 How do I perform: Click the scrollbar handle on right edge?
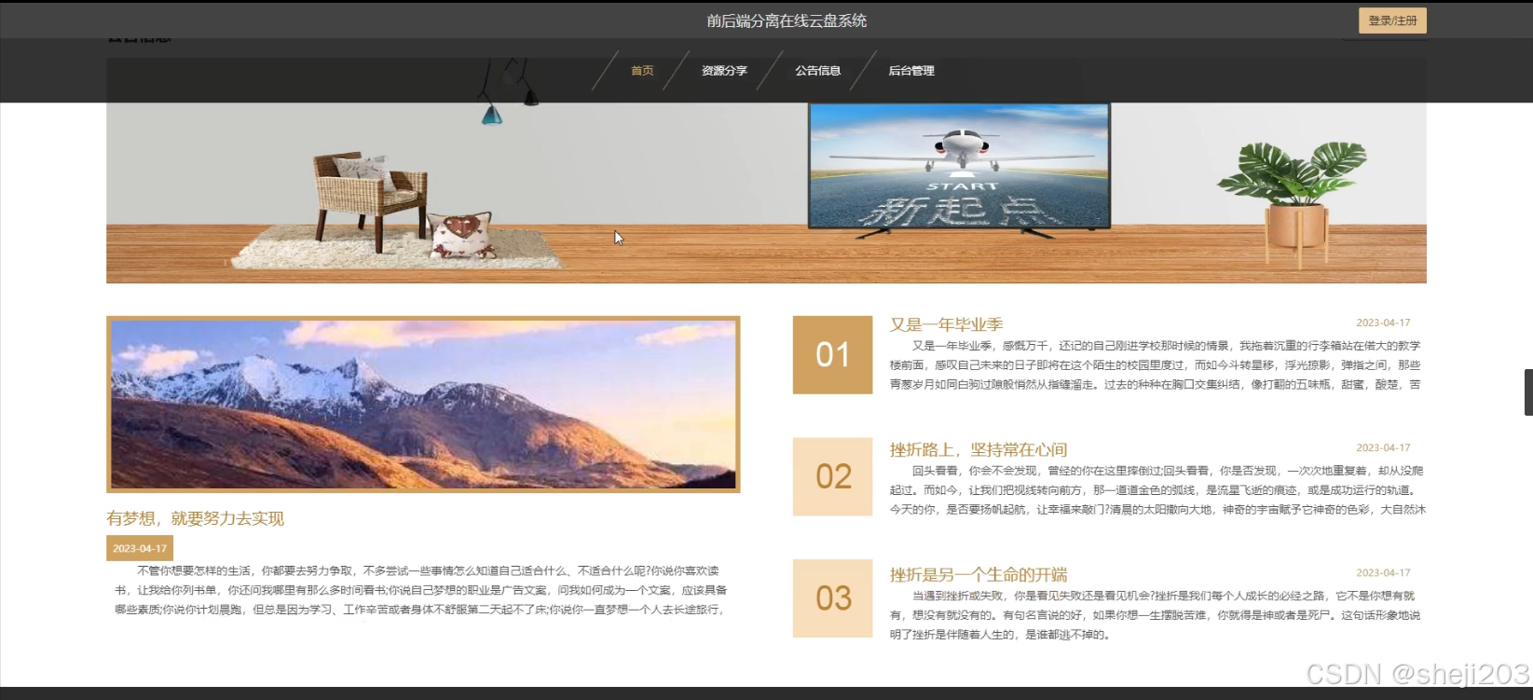coord(1528,392)
